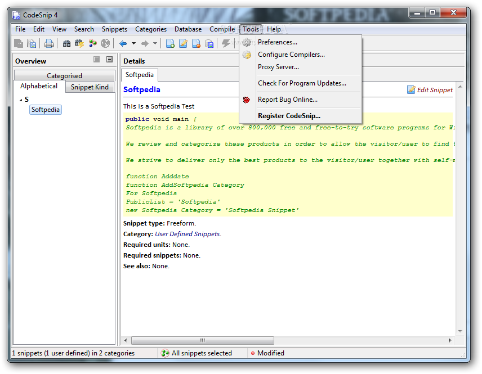Click the Select Snippets colored-balls icon
The width and height of the screenshot is (482, 374).
[92, 43]
